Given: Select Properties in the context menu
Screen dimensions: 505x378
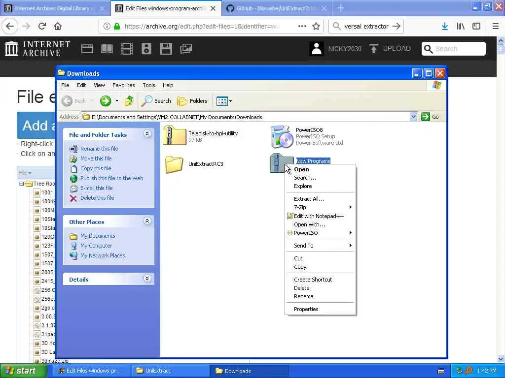Looking at the screenshot, I should 321,309.
